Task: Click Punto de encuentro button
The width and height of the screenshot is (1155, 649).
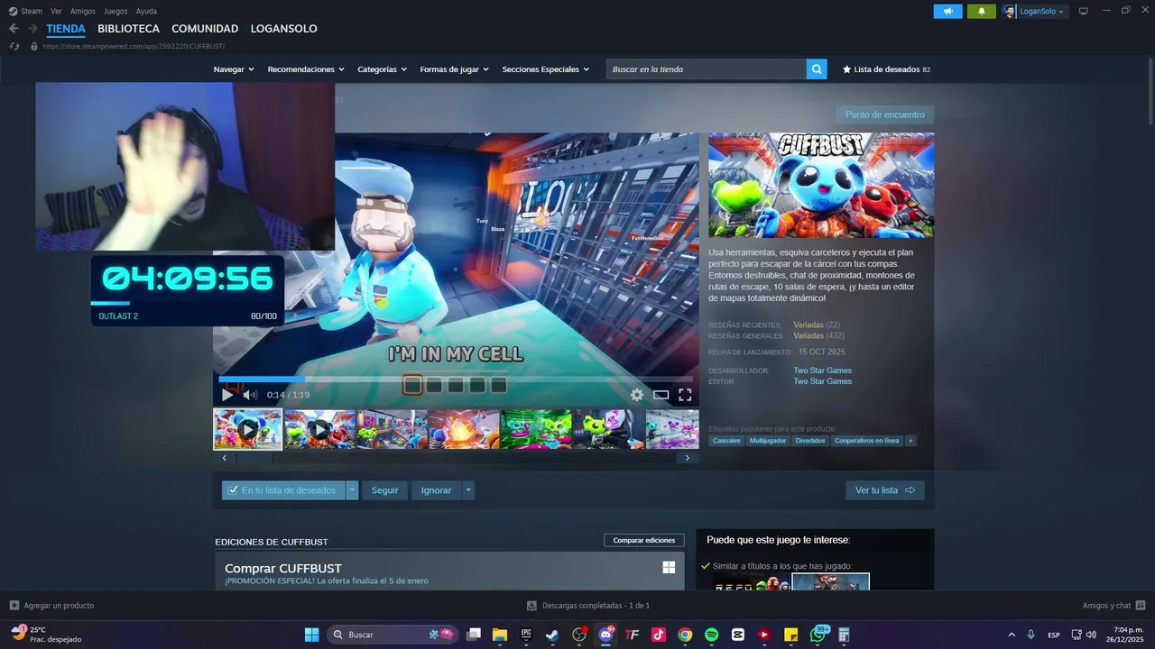Action: click(x=885, y=114)
